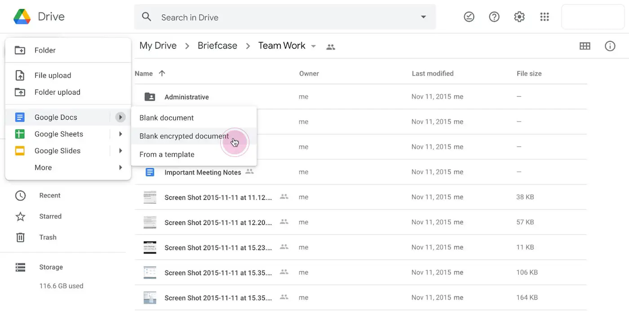629x314 pixels.
Task: Open the Google apps grid icon
Action: point(545,17)
